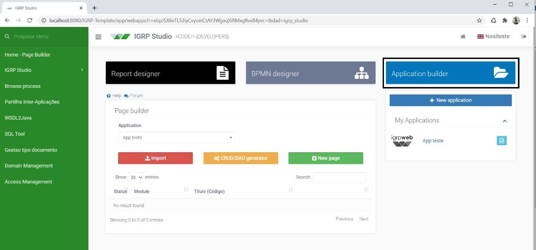This screenshot has height=250, width=536.
Task: Go forward with browser forward arrow
Action: [18, 20]
